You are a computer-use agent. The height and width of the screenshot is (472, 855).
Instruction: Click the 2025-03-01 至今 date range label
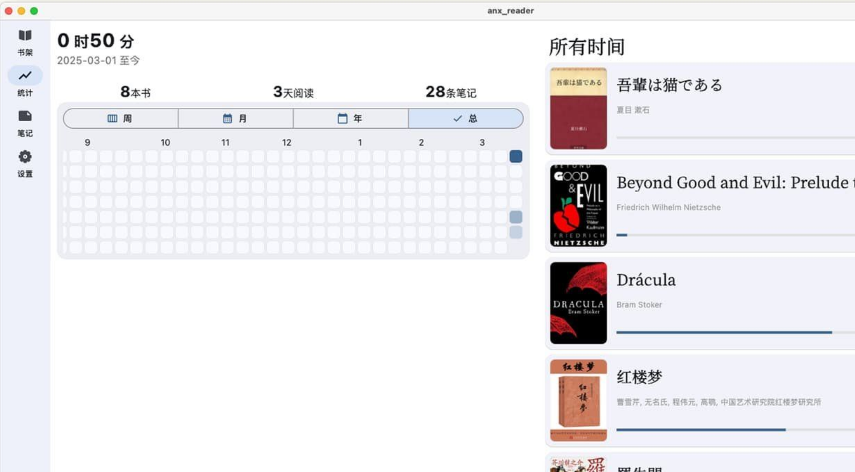98,61
